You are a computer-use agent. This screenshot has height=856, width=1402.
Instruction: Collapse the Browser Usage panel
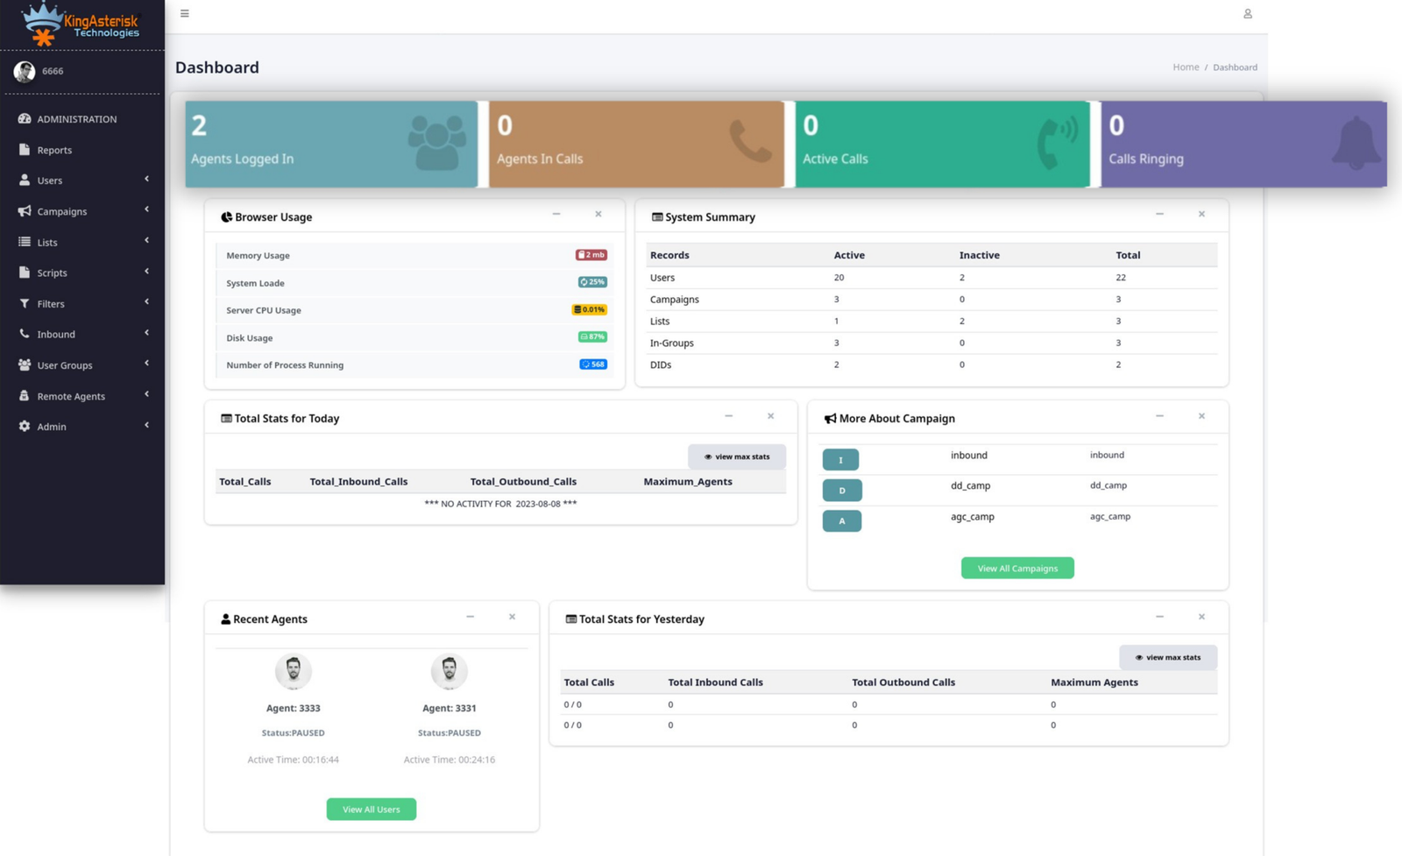point(556,214)
